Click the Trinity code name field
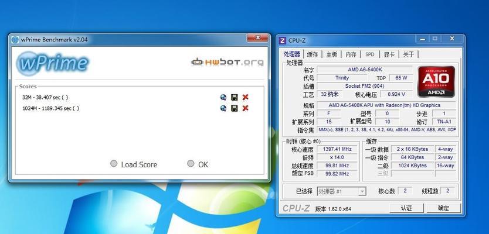 [342, 78]
